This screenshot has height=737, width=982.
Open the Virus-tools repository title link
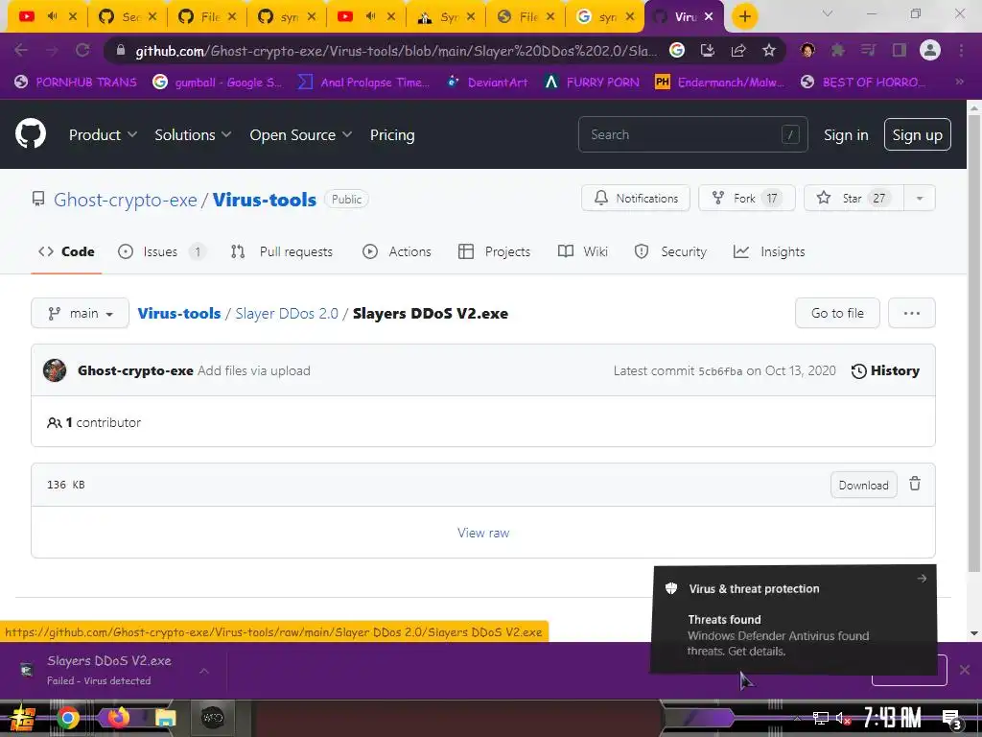click(x=265, y=200)
